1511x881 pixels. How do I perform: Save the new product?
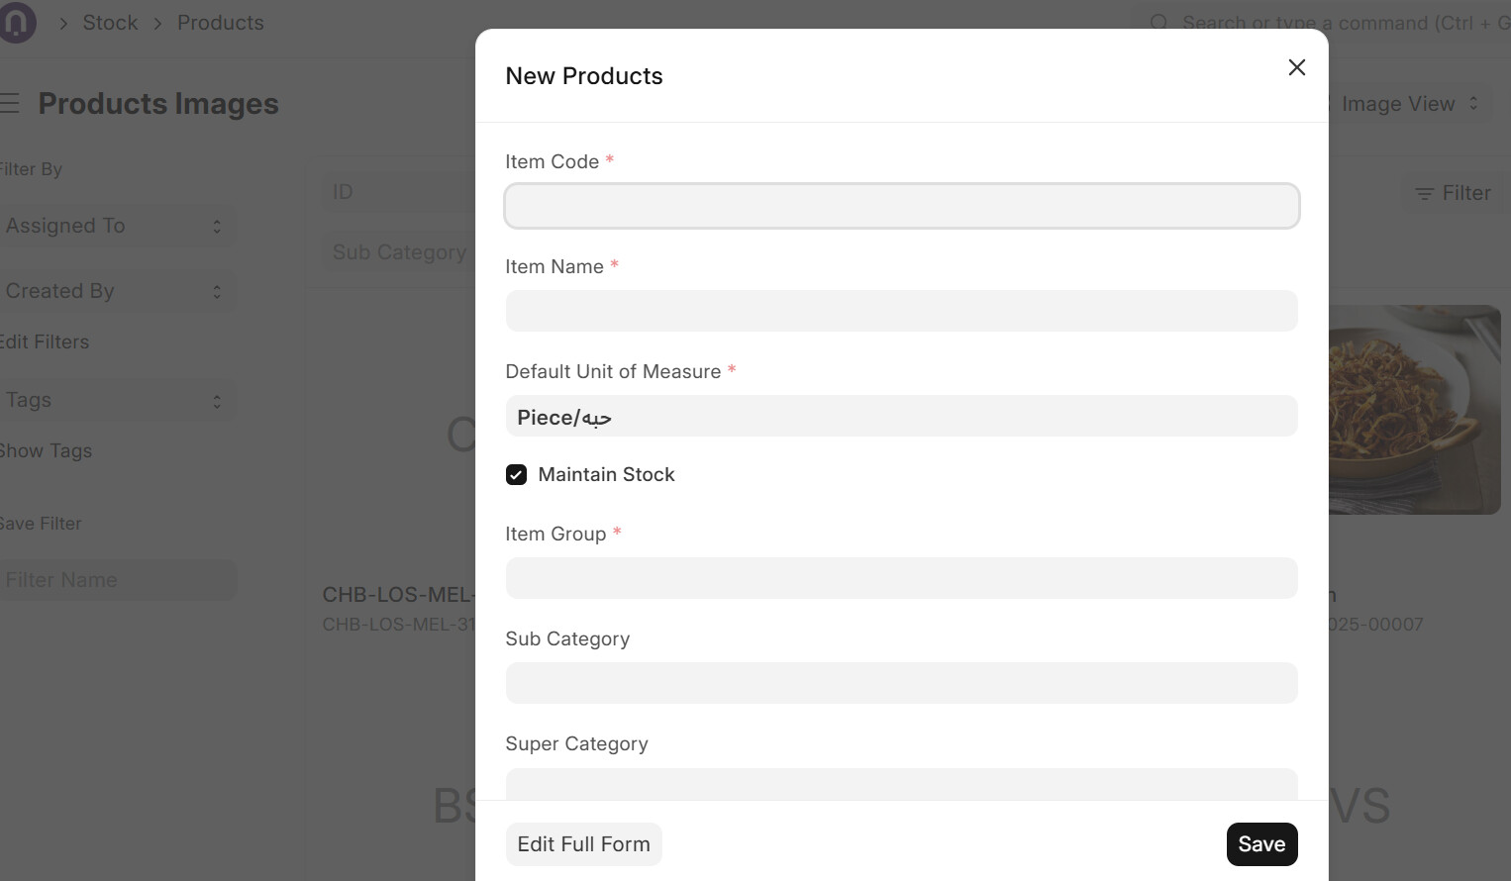pyautogui.click(x=1261, y=844)
